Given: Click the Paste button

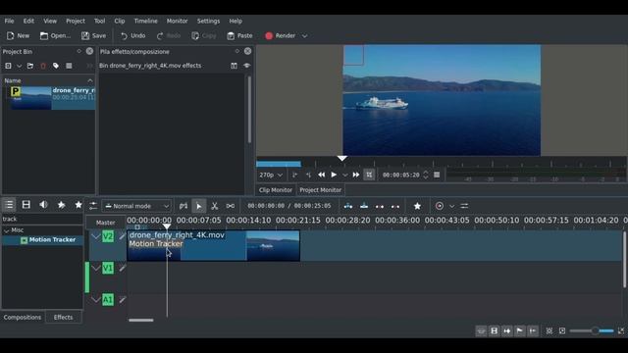Looking at the screenshot, I should (239, 35).
